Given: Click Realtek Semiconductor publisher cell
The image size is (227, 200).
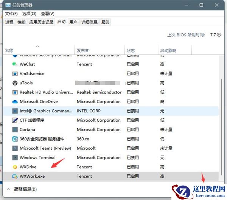Looking at the screenshot, I should coord(99,92).
